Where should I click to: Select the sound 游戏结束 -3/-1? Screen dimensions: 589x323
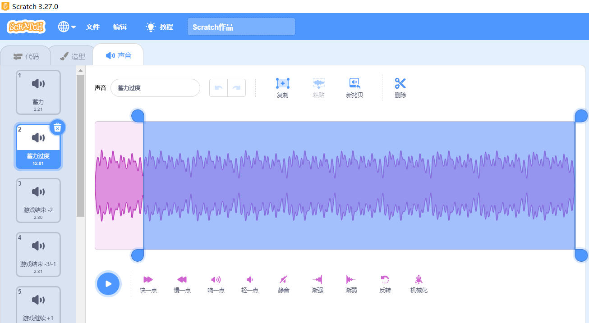coord(38,255)
